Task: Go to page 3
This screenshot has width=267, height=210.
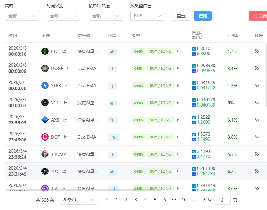Action: click(136, 200)
